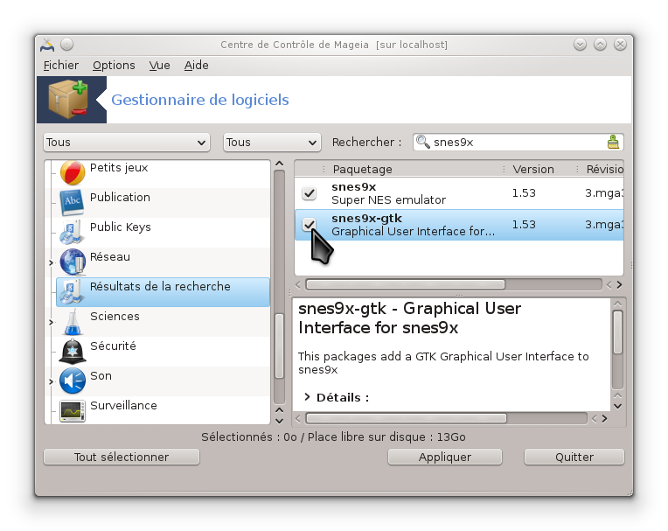
Task: Sort by the Révision column header
Action: pos(602,169)
